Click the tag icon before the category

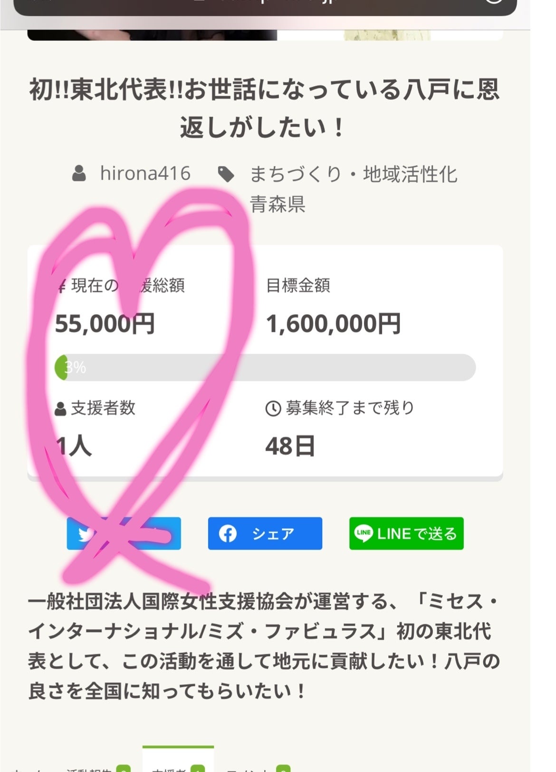tap(226, 174)
